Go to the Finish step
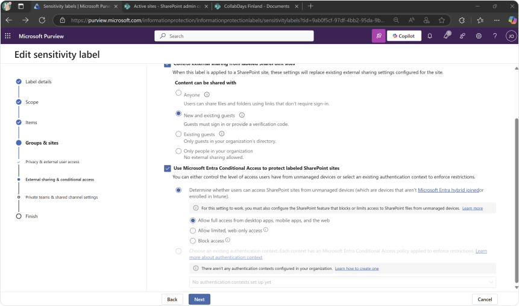 (x=31, y=216)
